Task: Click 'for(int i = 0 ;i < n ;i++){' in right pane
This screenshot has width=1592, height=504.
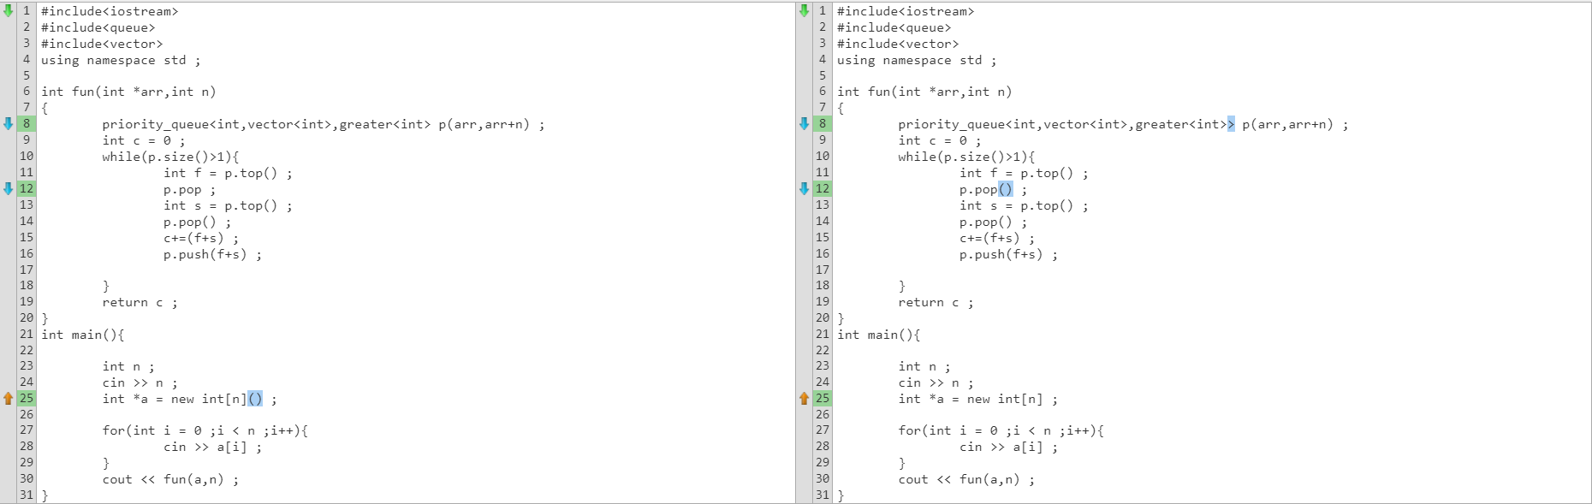Action: [1001, 431]
